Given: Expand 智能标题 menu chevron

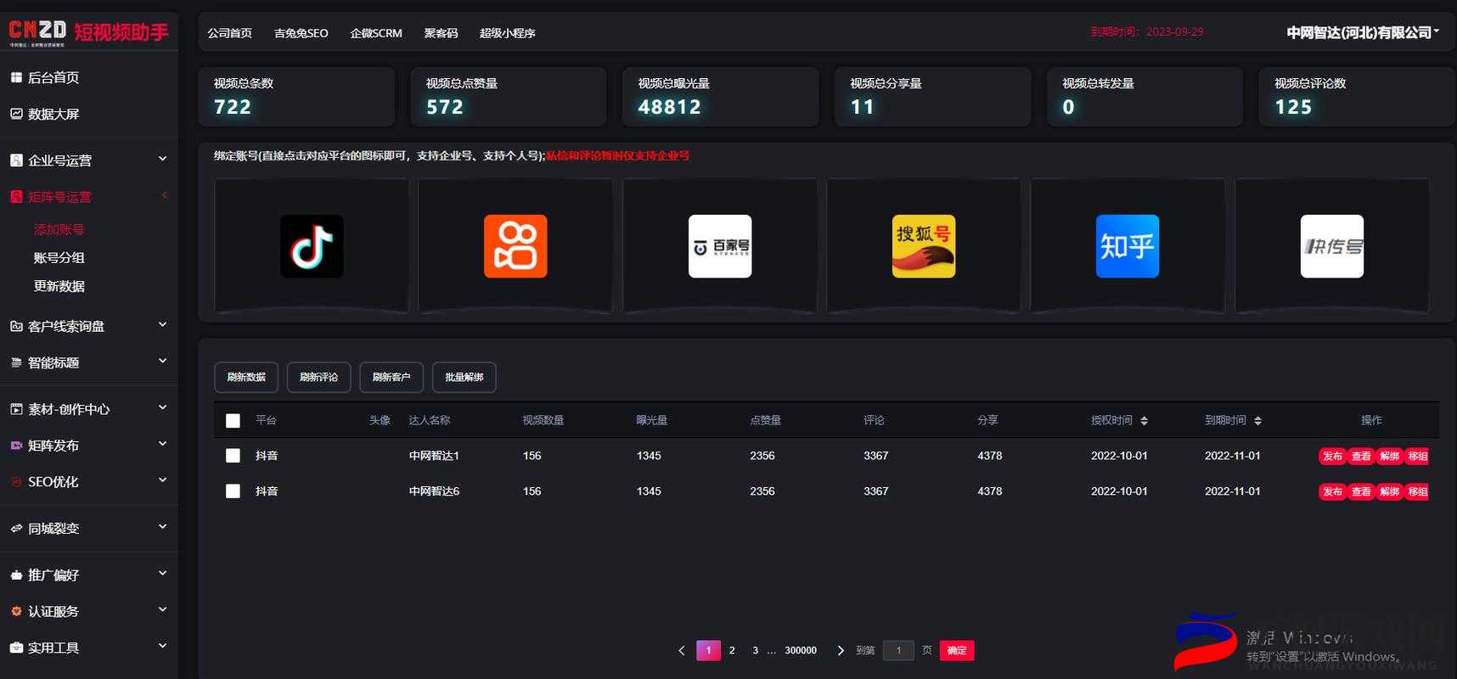Looking at the screenshot, I should [x=162, y=361].
